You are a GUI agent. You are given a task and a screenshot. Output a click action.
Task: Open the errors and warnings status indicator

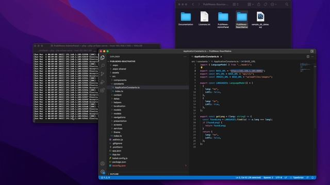pyautogui.click(x=105, y=178)
